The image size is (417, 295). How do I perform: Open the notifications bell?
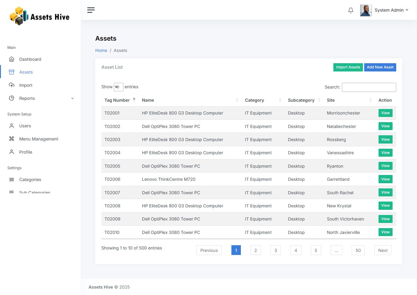(350, 10)
